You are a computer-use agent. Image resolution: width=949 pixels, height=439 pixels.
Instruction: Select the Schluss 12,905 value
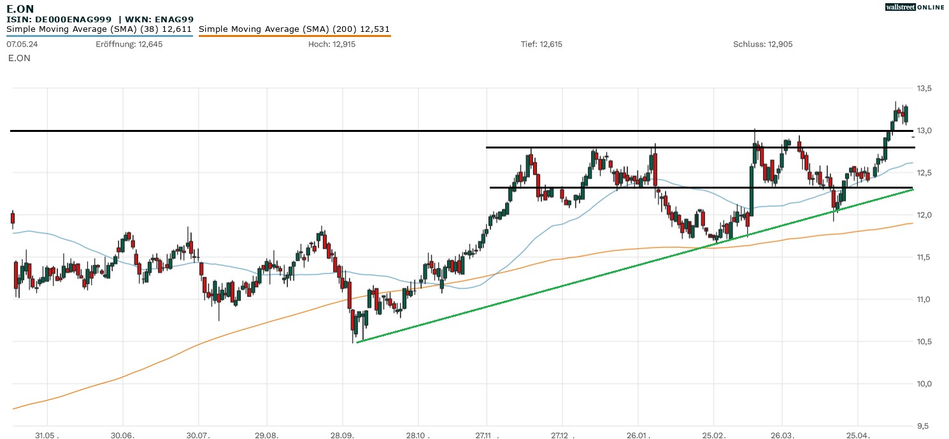pos(762,44)
